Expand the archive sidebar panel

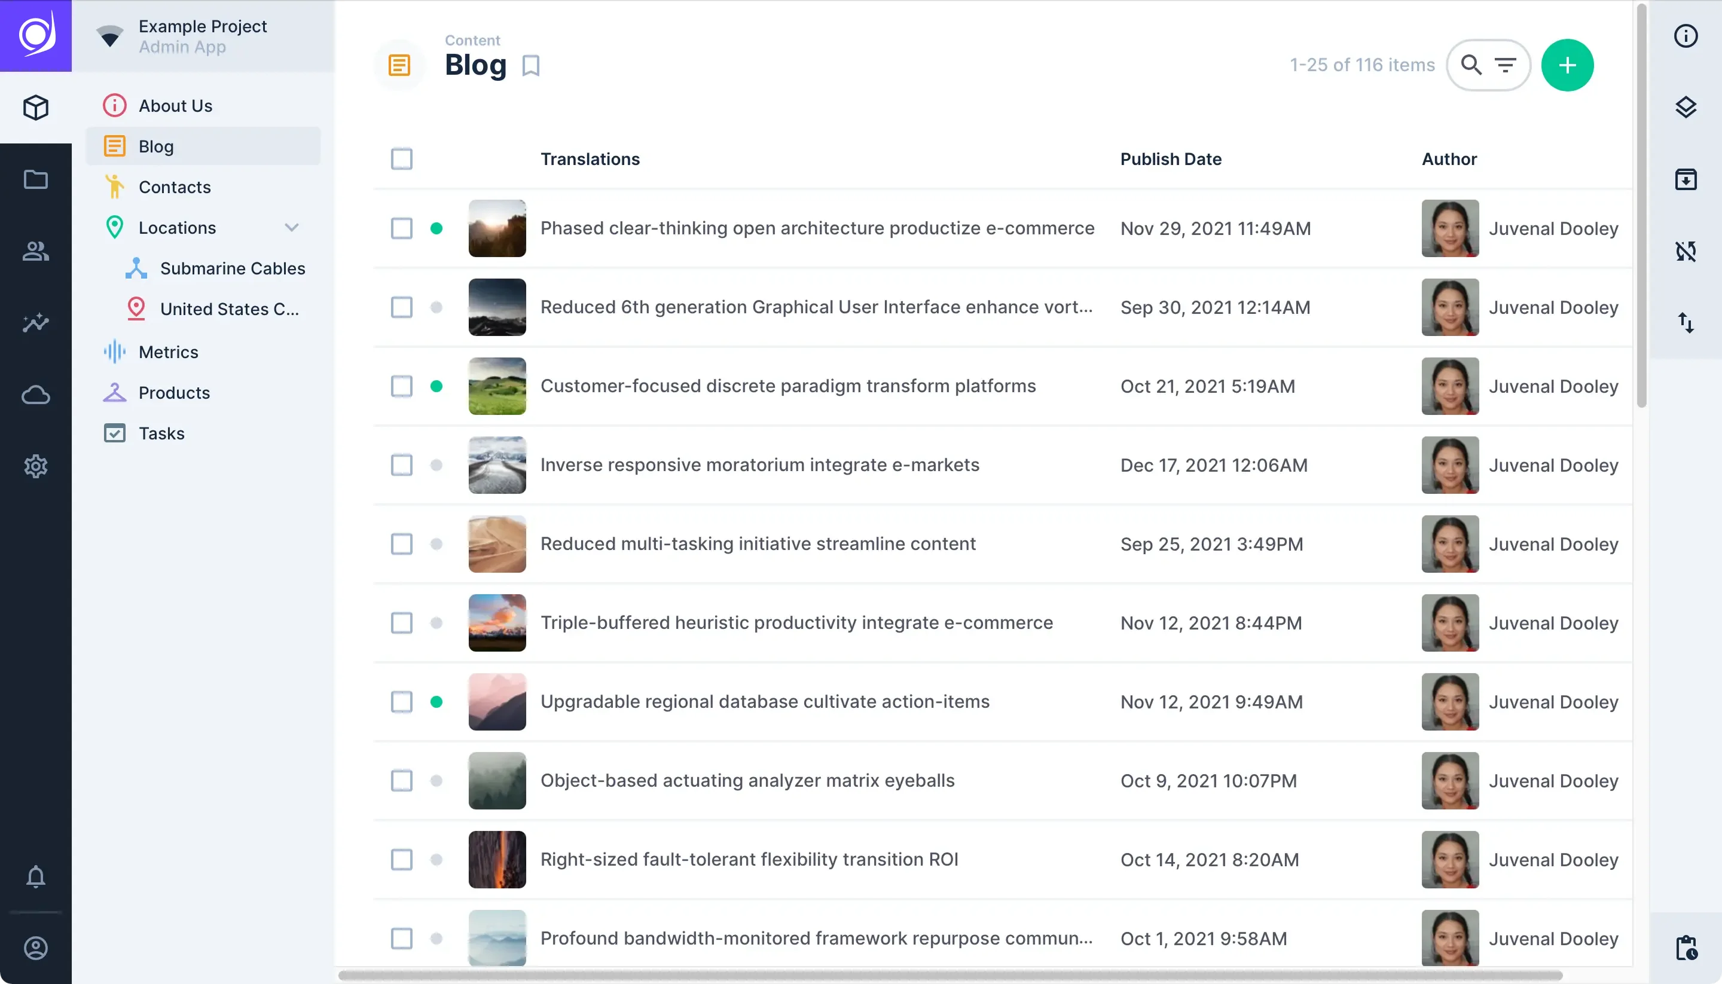[x=1686, y=180]
